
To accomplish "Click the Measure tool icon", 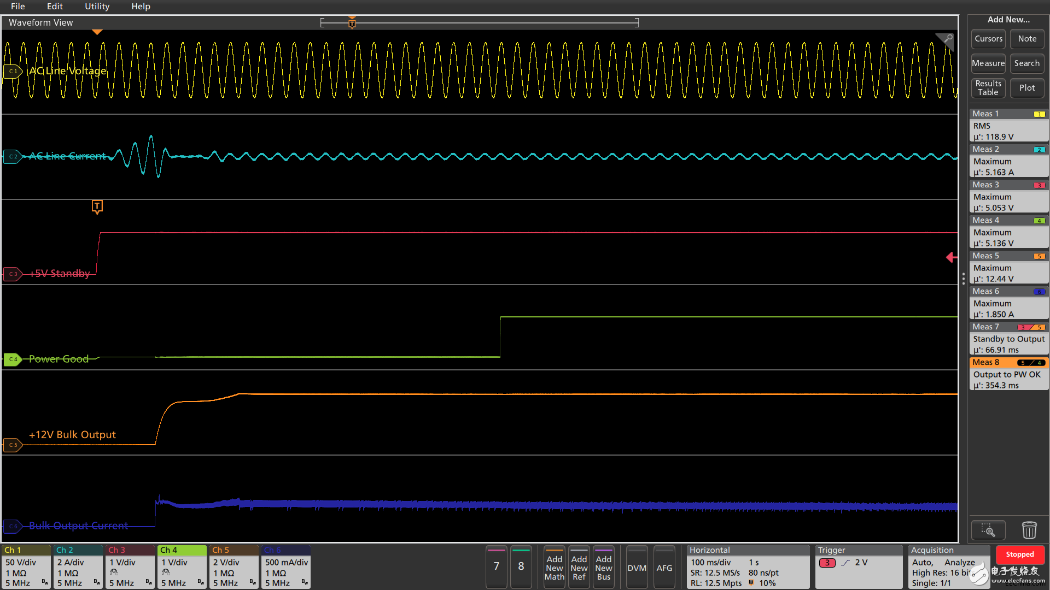I will point(989,63).
